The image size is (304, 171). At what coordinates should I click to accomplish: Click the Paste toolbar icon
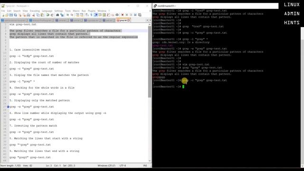point(42,15)
